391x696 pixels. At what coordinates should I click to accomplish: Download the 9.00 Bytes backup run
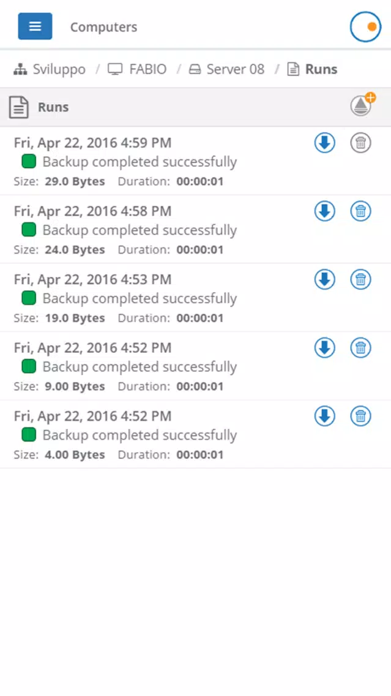[325, 348]
